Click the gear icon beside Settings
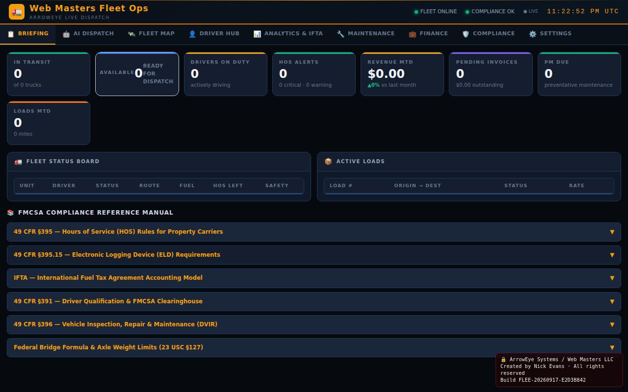This screenshot has width=628, height=392. coord(533,34)
